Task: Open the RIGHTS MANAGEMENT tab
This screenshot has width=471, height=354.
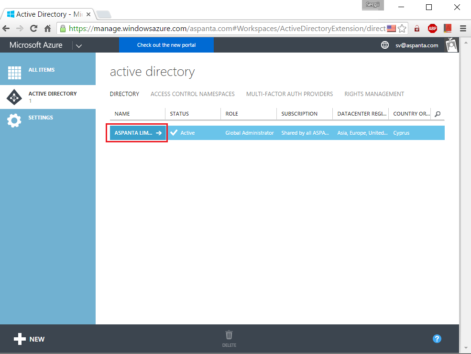Action: [x=374, y=94]
